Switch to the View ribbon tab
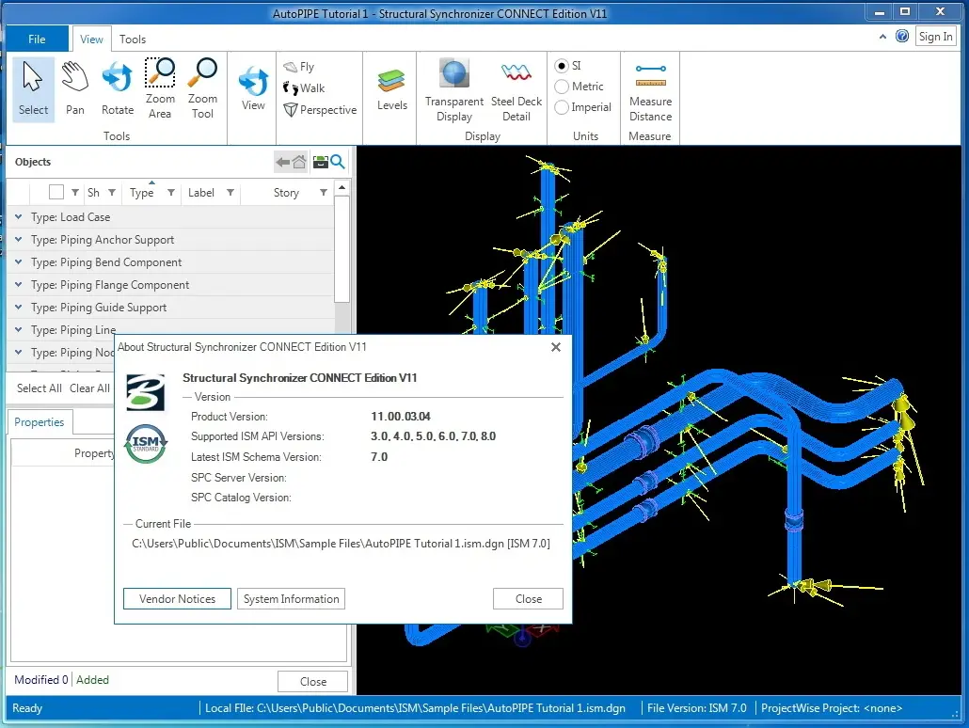This screenshot has width=969, height=728. pos(91,39)
